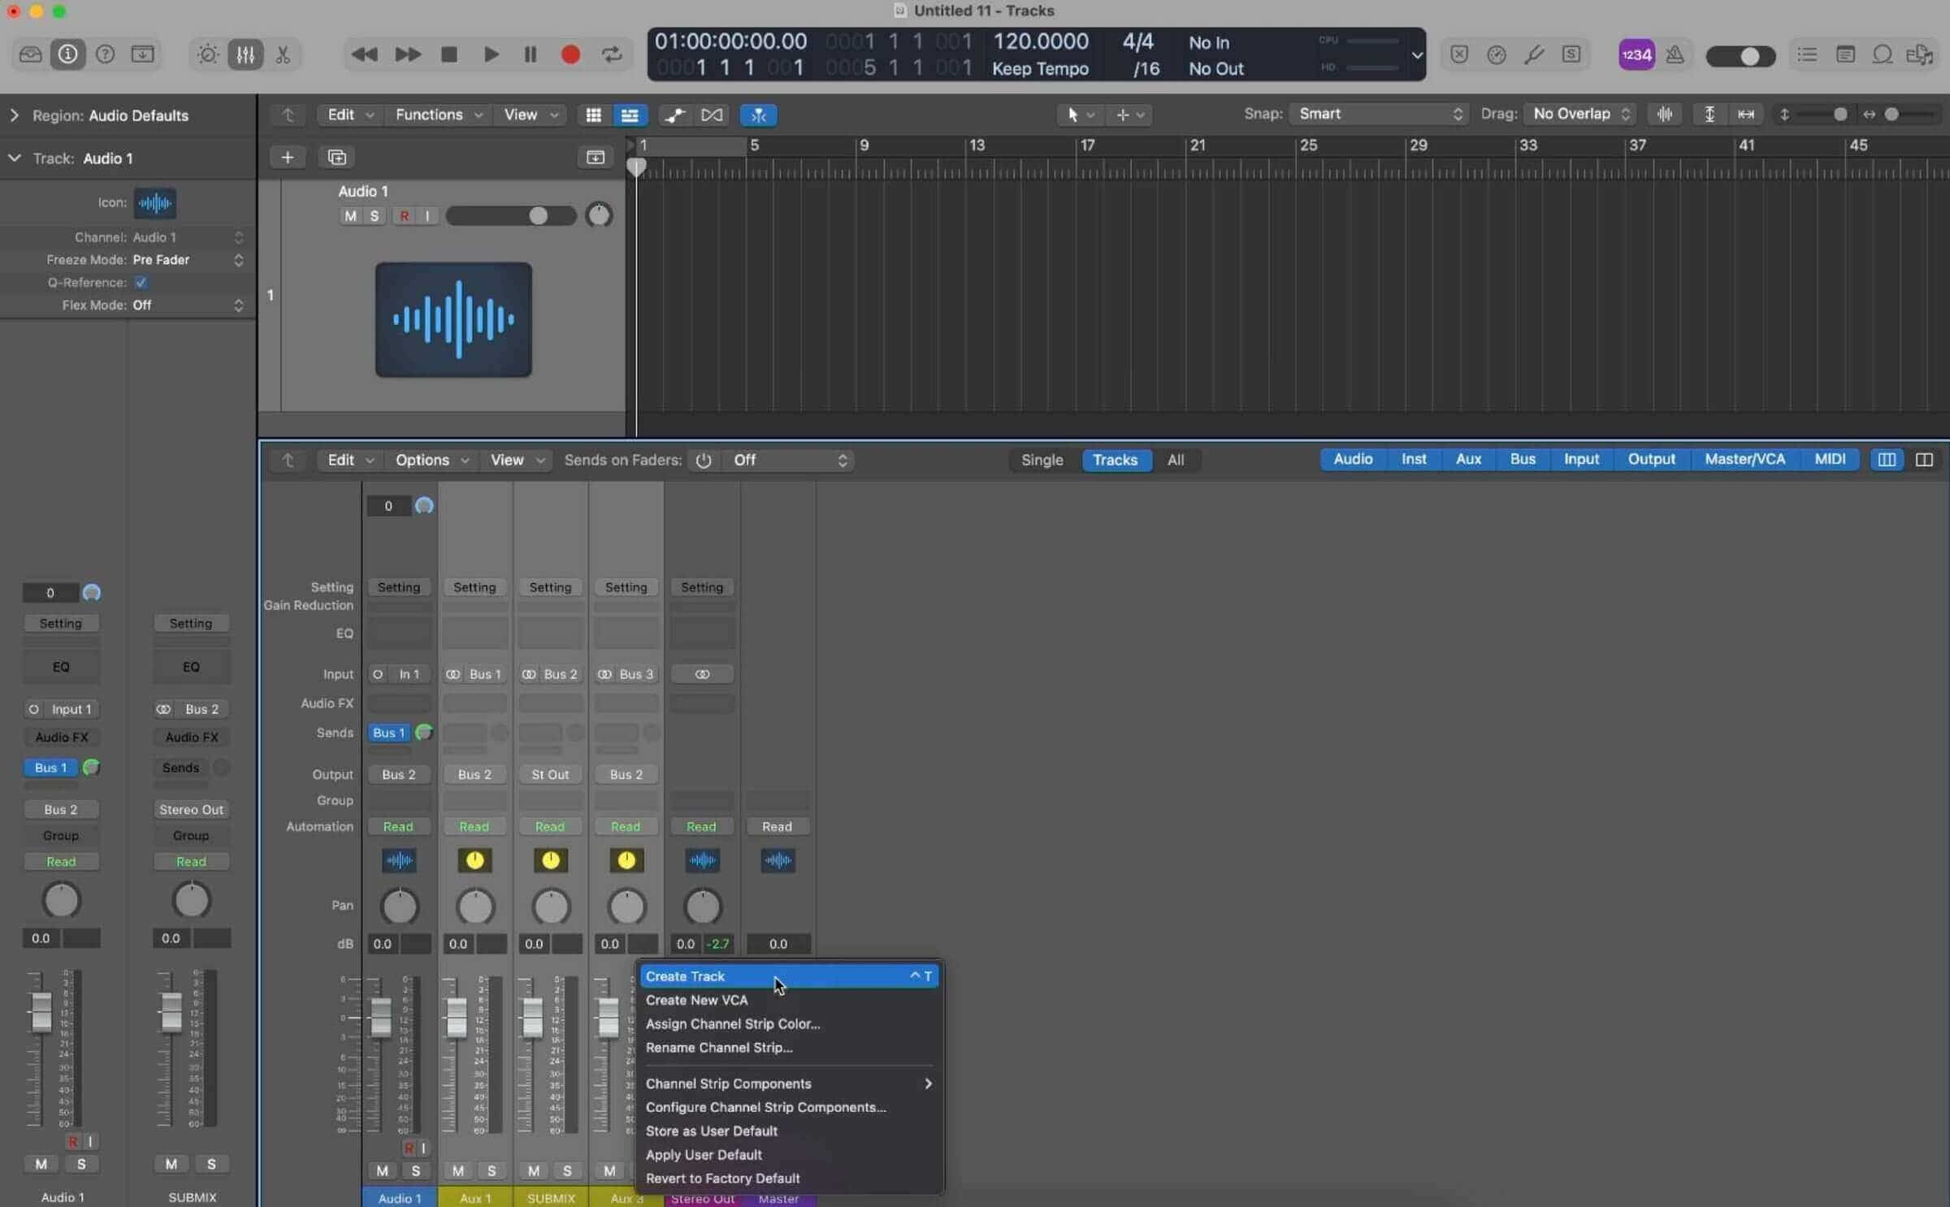The height and width of the screenshot is (1207, 1950).
Task: Click the mixer Setting button for Audio 1
Action: 398,587
